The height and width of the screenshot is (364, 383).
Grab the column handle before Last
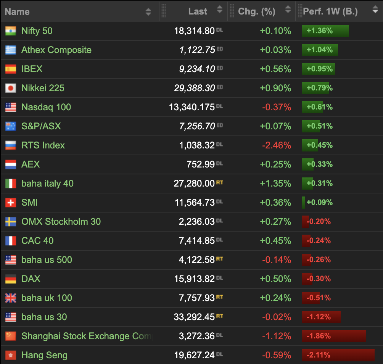click(x=164, y=11)
